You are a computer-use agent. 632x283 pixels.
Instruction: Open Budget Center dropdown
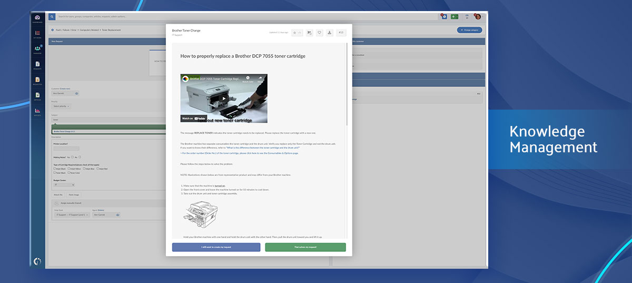(x=64, y=185)
